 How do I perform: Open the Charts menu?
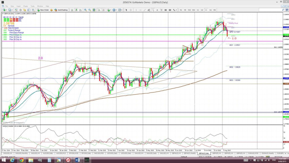[x=25, y=6]
